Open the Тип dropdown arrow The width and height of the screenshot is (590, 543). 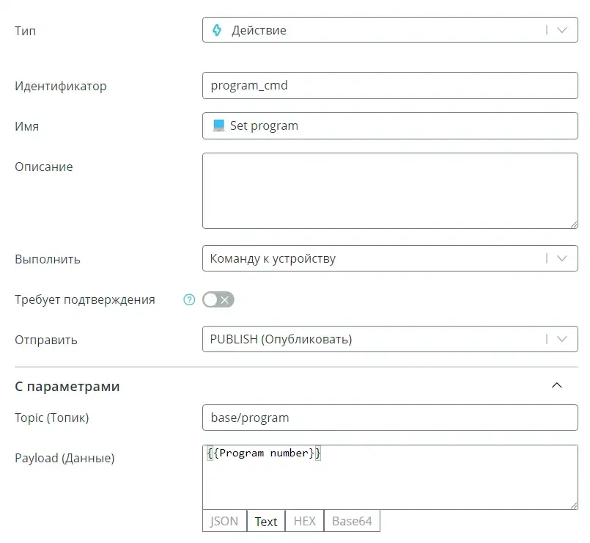[562, 30]
